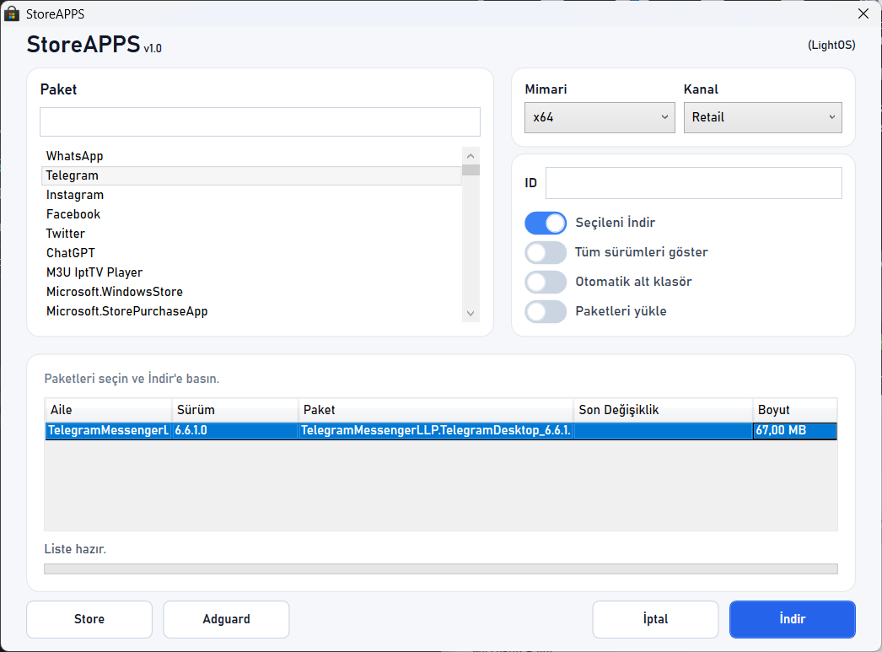Click the TelegramMessengerLLP.TelegramDesktop package cell

coord(436,431)
